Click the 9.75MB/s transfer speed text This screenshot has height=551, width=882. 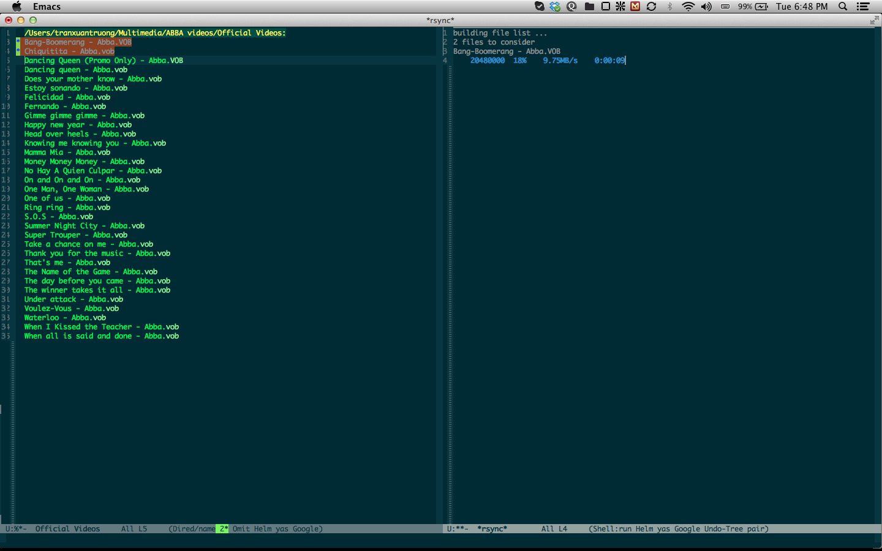pos(560,61)
